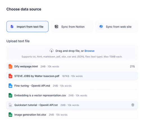
Task: Click the green CSV file icon
Action: point(10,95)
